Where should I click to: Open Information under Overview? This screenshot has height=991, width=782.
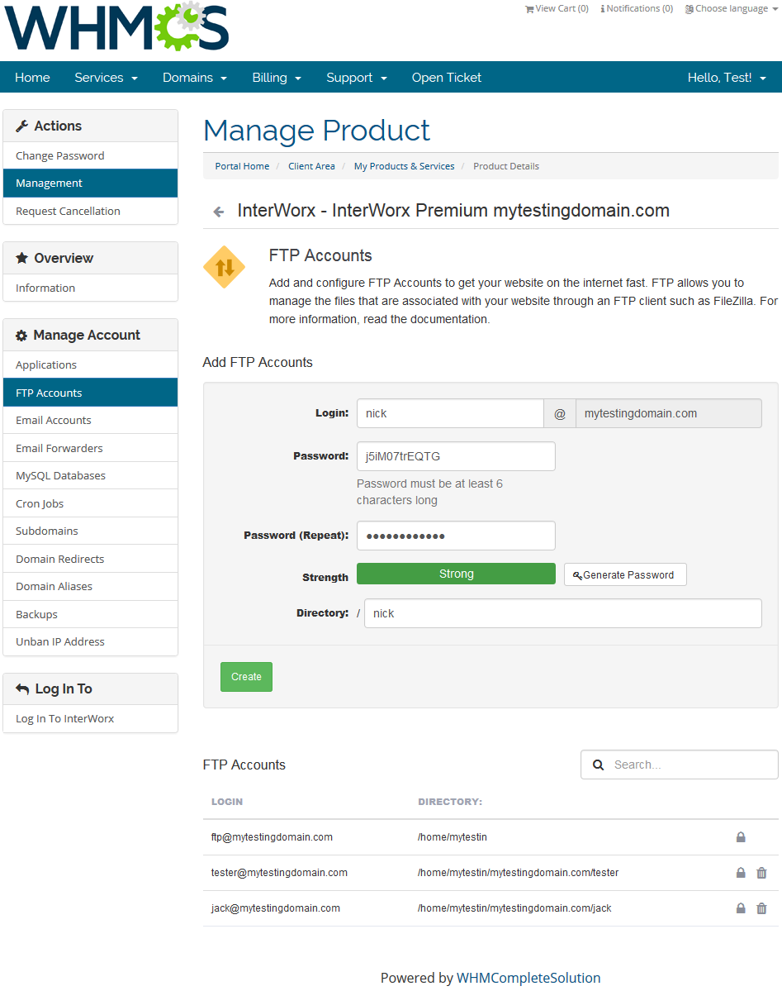(x=90, y=288)
